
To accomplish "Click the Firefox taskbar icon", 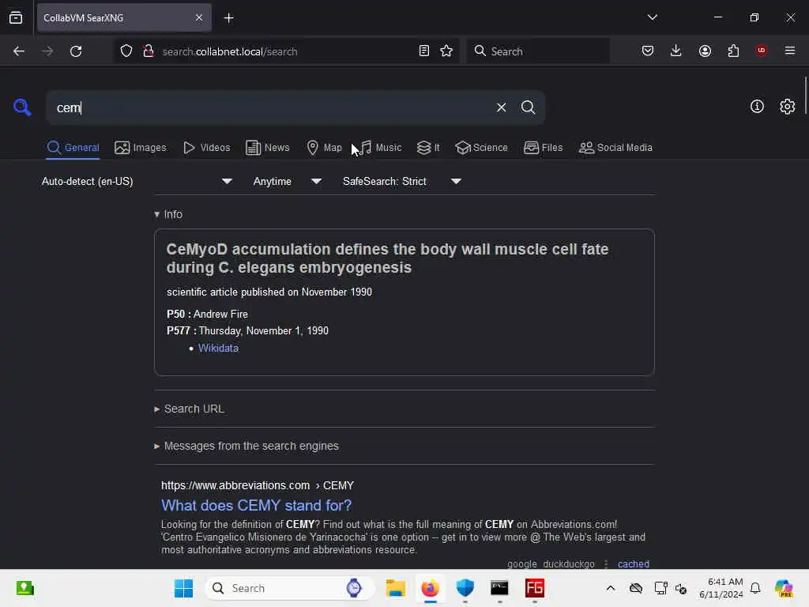I will 431,588.
